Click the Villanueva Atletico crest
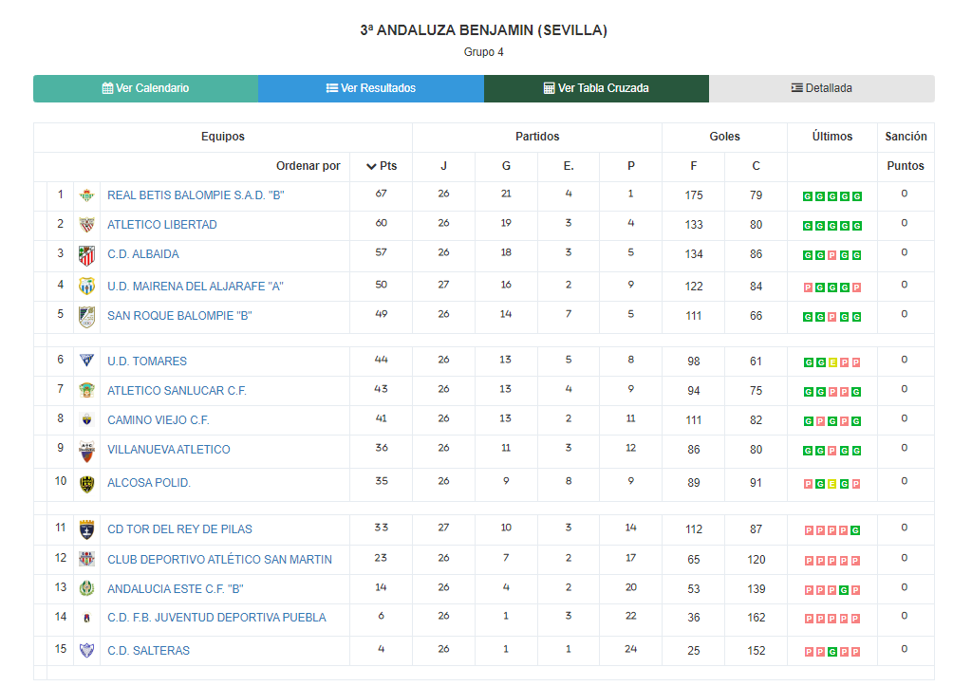This screenshot has height=686, width=953. [87, 451]
